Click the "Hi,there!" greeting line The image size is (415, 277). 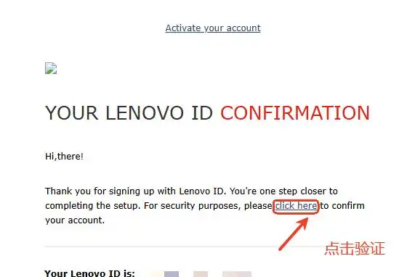[x=64, y=157]
